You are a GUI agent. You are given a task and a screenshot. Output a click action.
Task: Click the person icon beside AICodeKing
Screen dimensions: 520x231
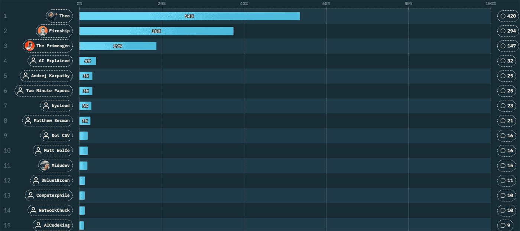tap(38, 225)
